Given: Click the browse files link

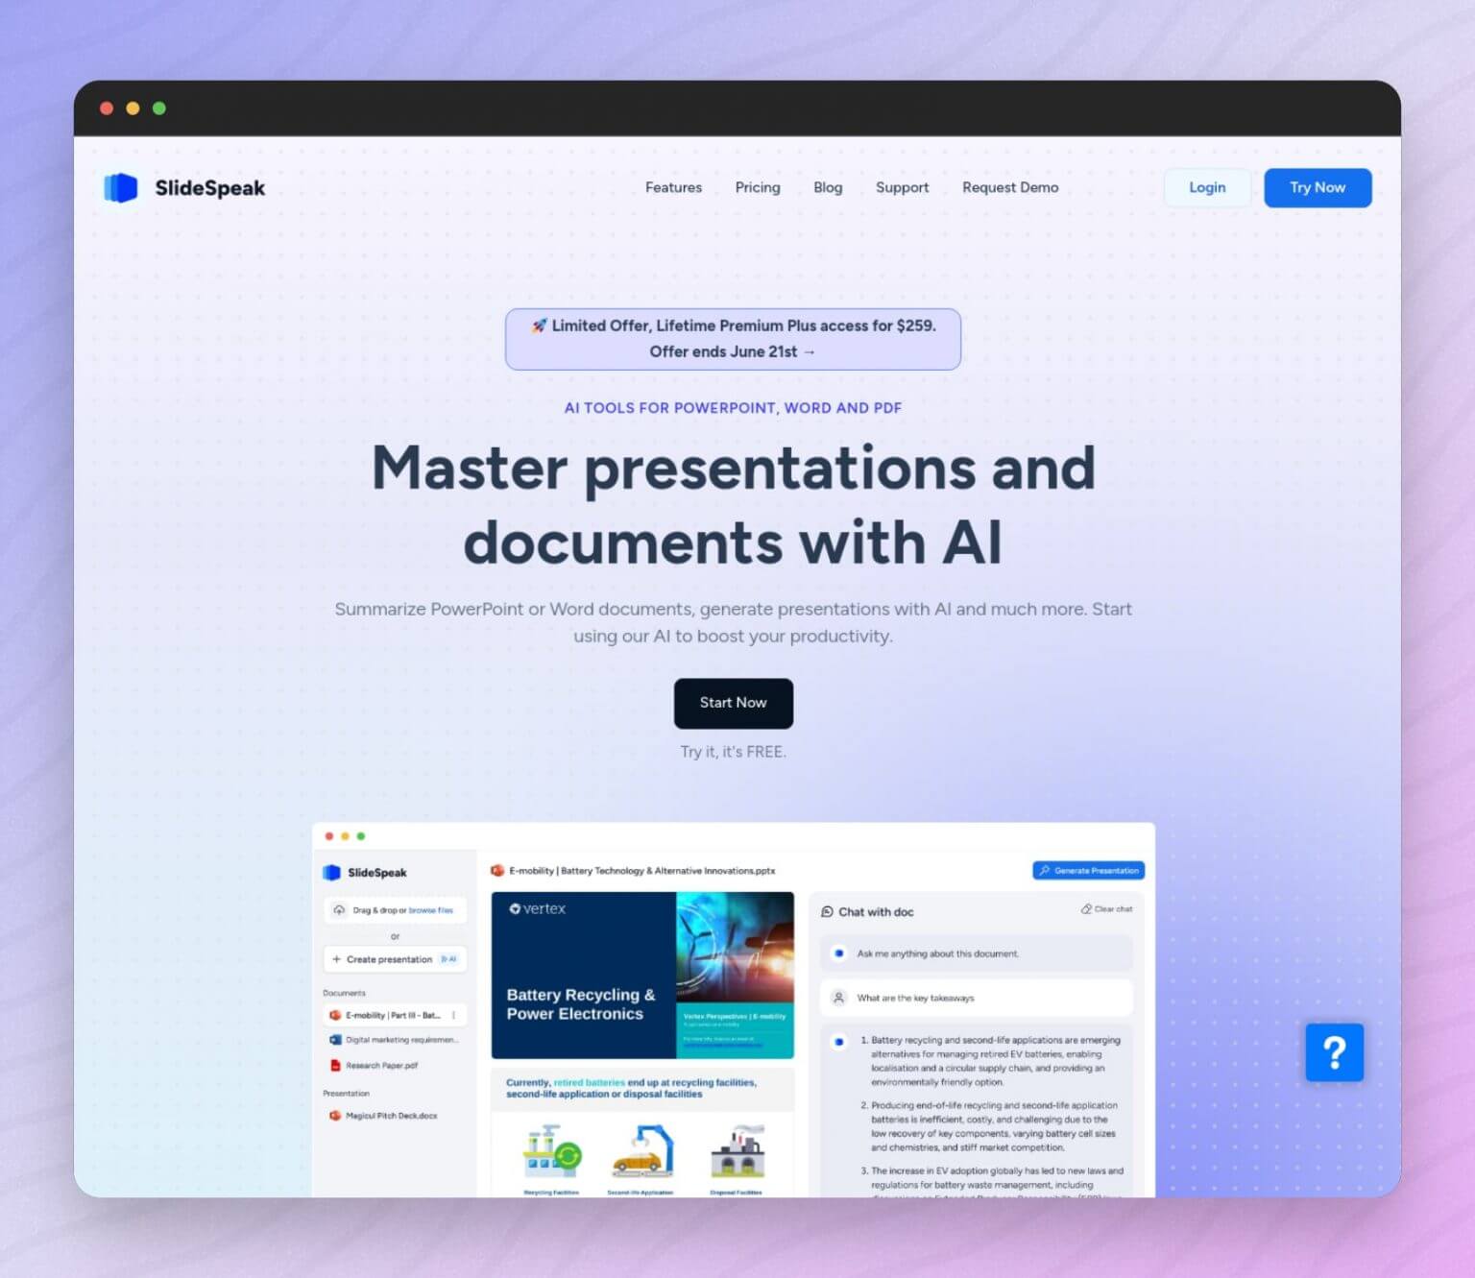Looking at the screenshot, I should 431,910.
